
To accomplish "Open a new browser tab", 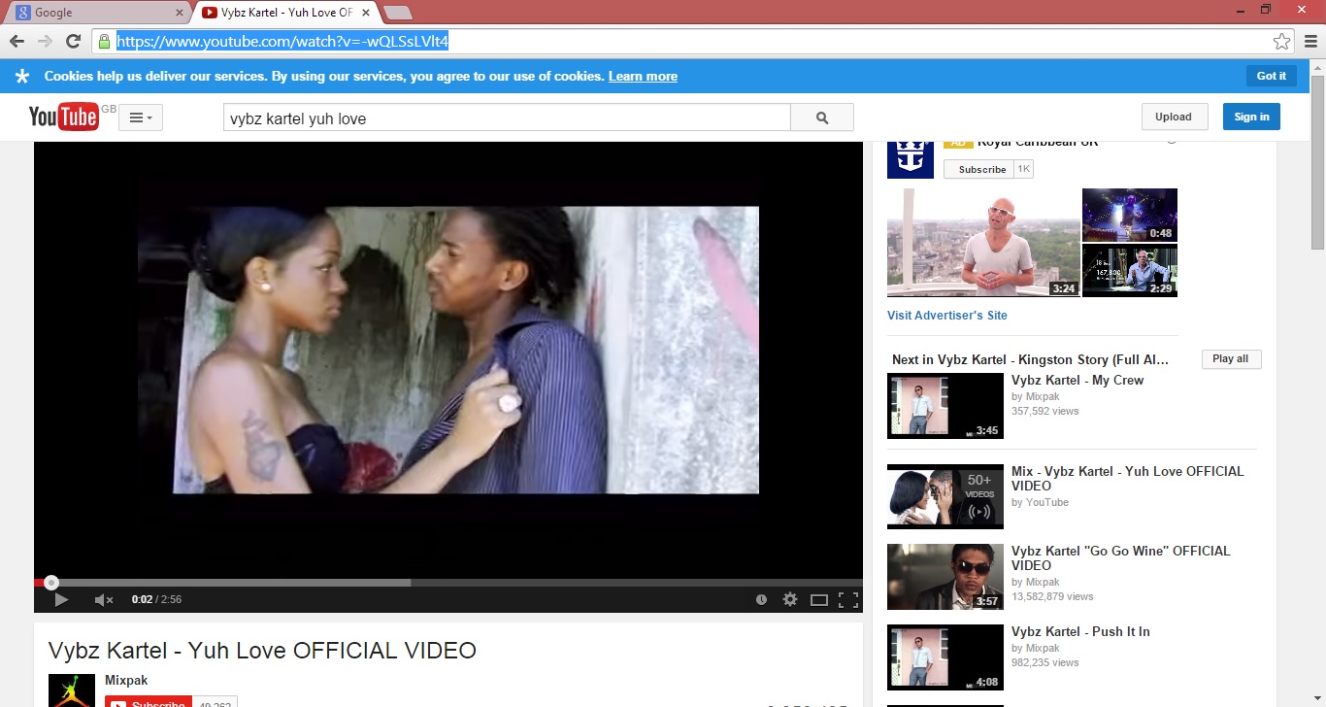I will [x=398, y=13].
